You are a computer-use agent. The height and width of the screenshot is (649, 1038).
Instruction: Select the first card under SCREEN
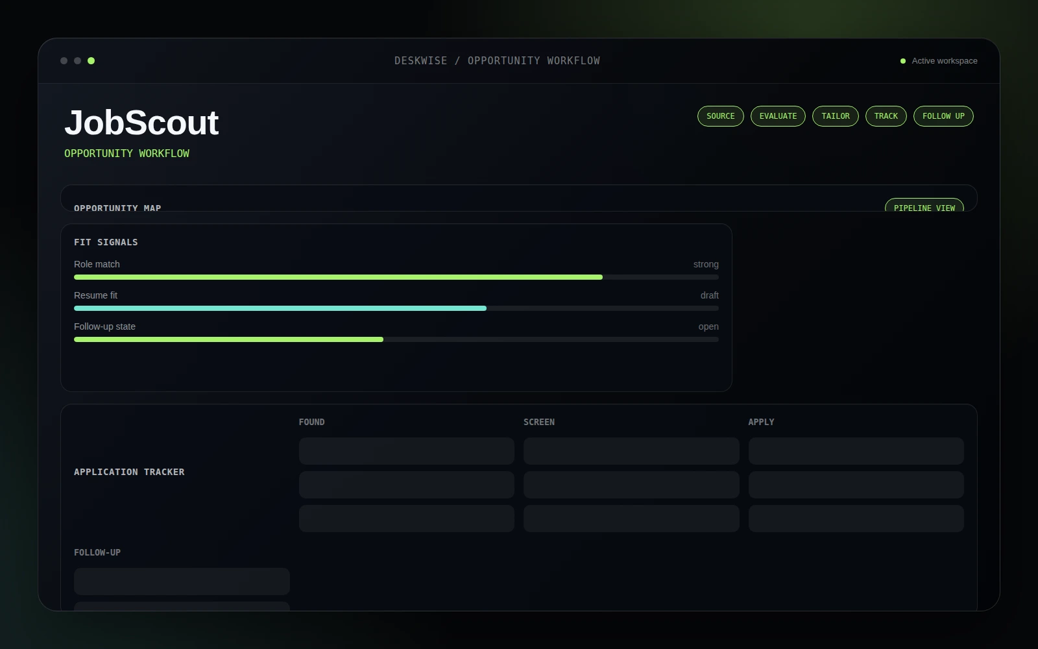click(631, 451)
